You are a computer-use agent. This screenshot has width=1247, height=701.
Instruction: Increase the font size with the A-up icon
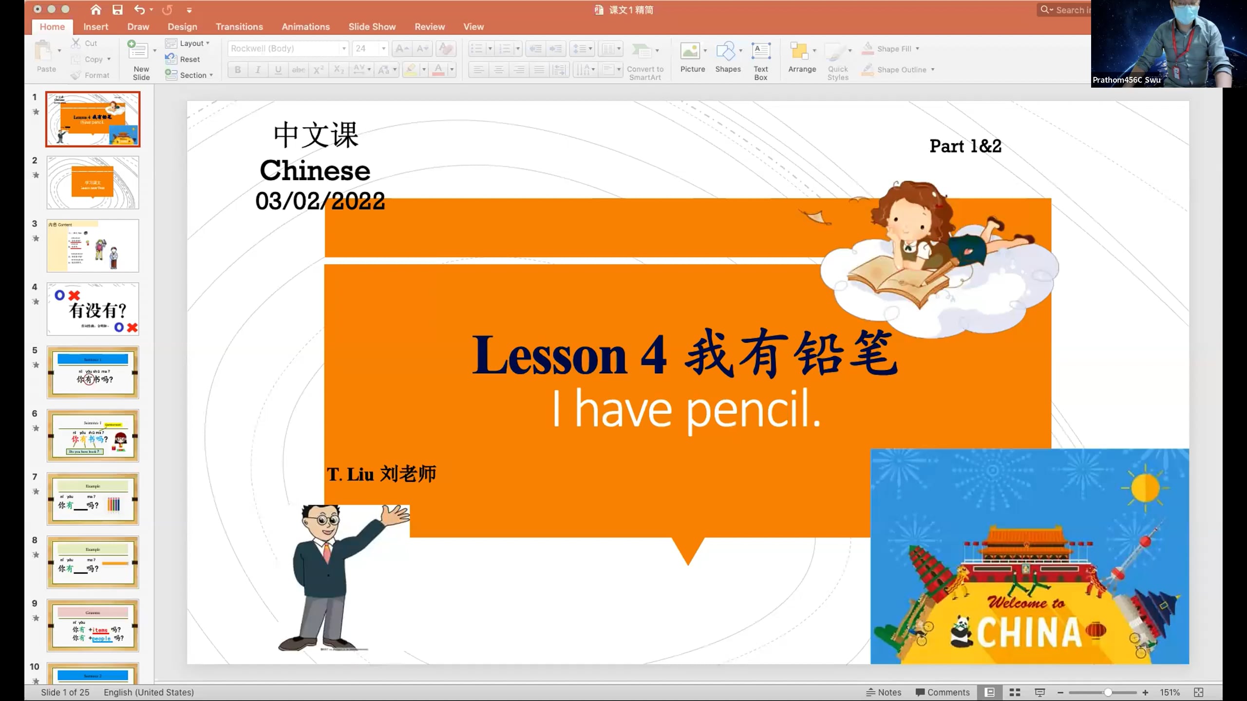click(x=402, y=48)
